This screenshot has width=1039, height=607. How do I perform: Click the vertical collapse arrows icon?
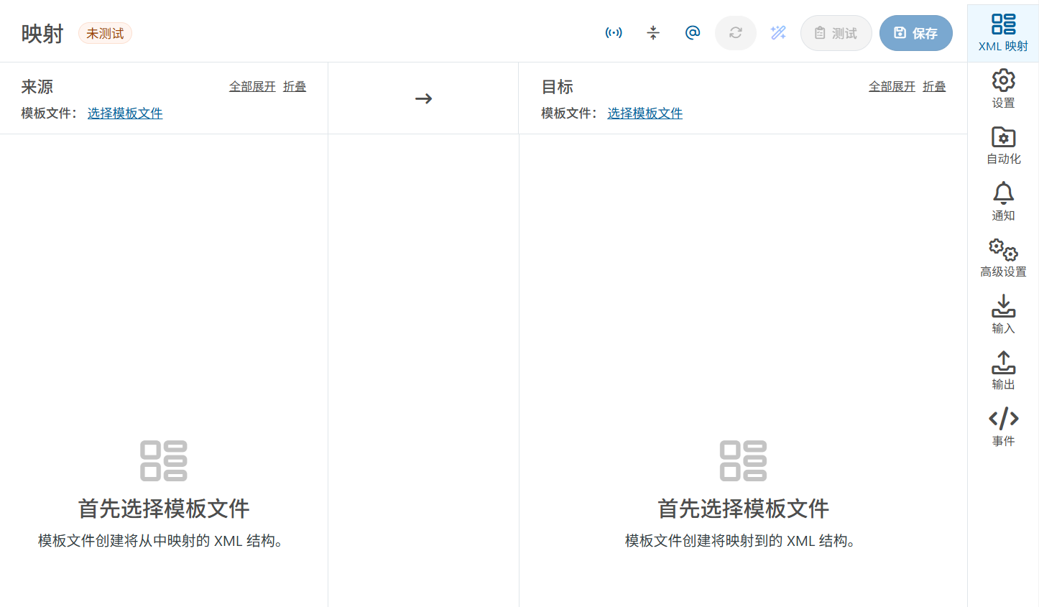653,33
